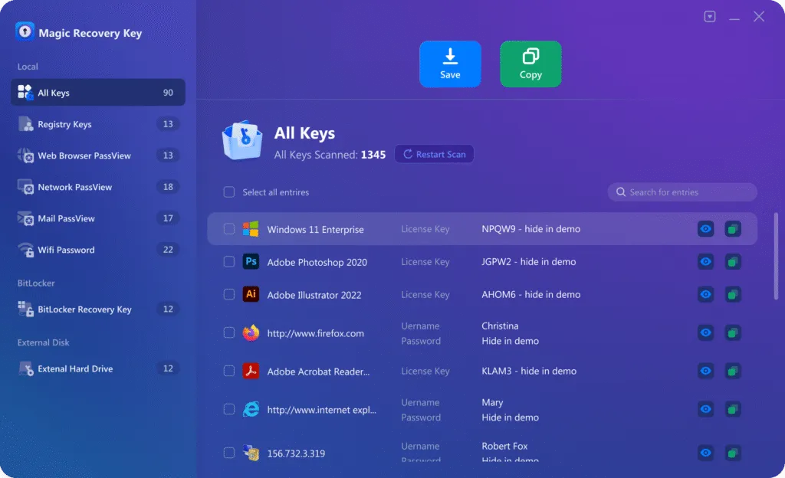
Task: Open the title bar dropdown menu icon
Action: (709, 17)
